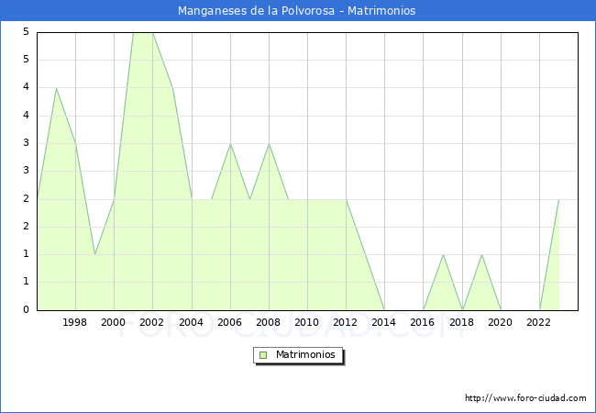
Task: Select the 2016 x-axis year label
Action: (424, 322)
